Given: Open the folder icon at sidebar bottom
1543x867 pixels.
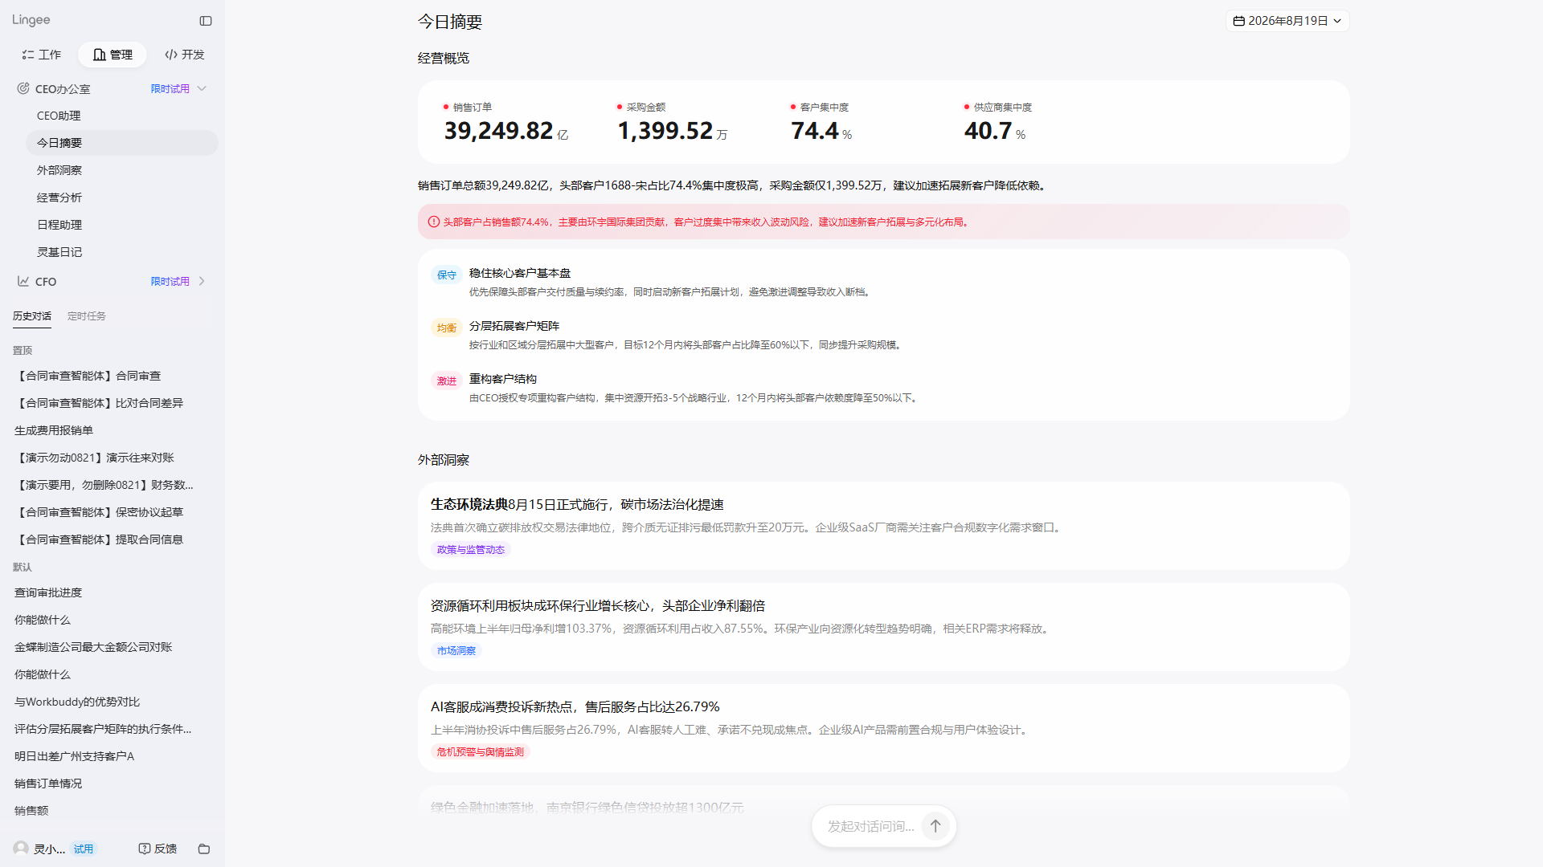Looking at the screenshot, I should click(x=204, y=849).
